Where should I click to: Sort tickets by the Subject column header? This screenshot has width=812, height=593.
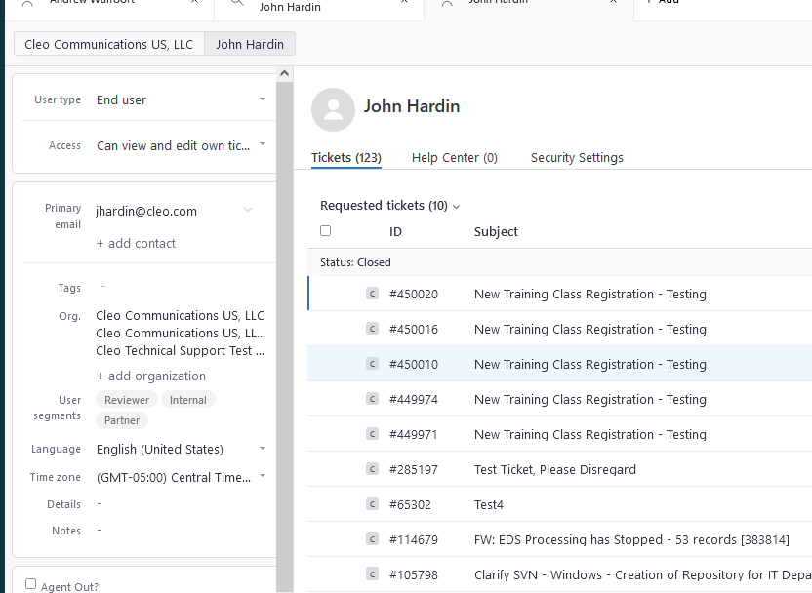coord(496,232)
